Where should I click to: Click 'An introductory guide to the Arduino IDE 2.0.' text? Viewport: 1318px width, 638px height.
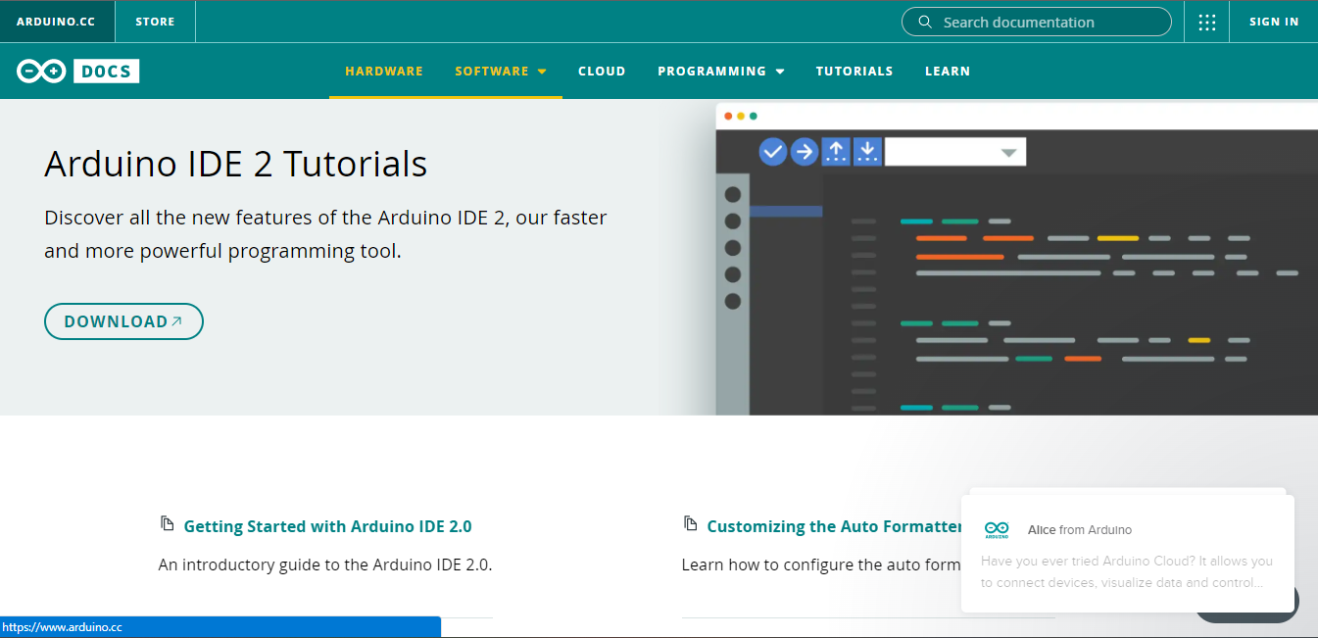(325, 564)
